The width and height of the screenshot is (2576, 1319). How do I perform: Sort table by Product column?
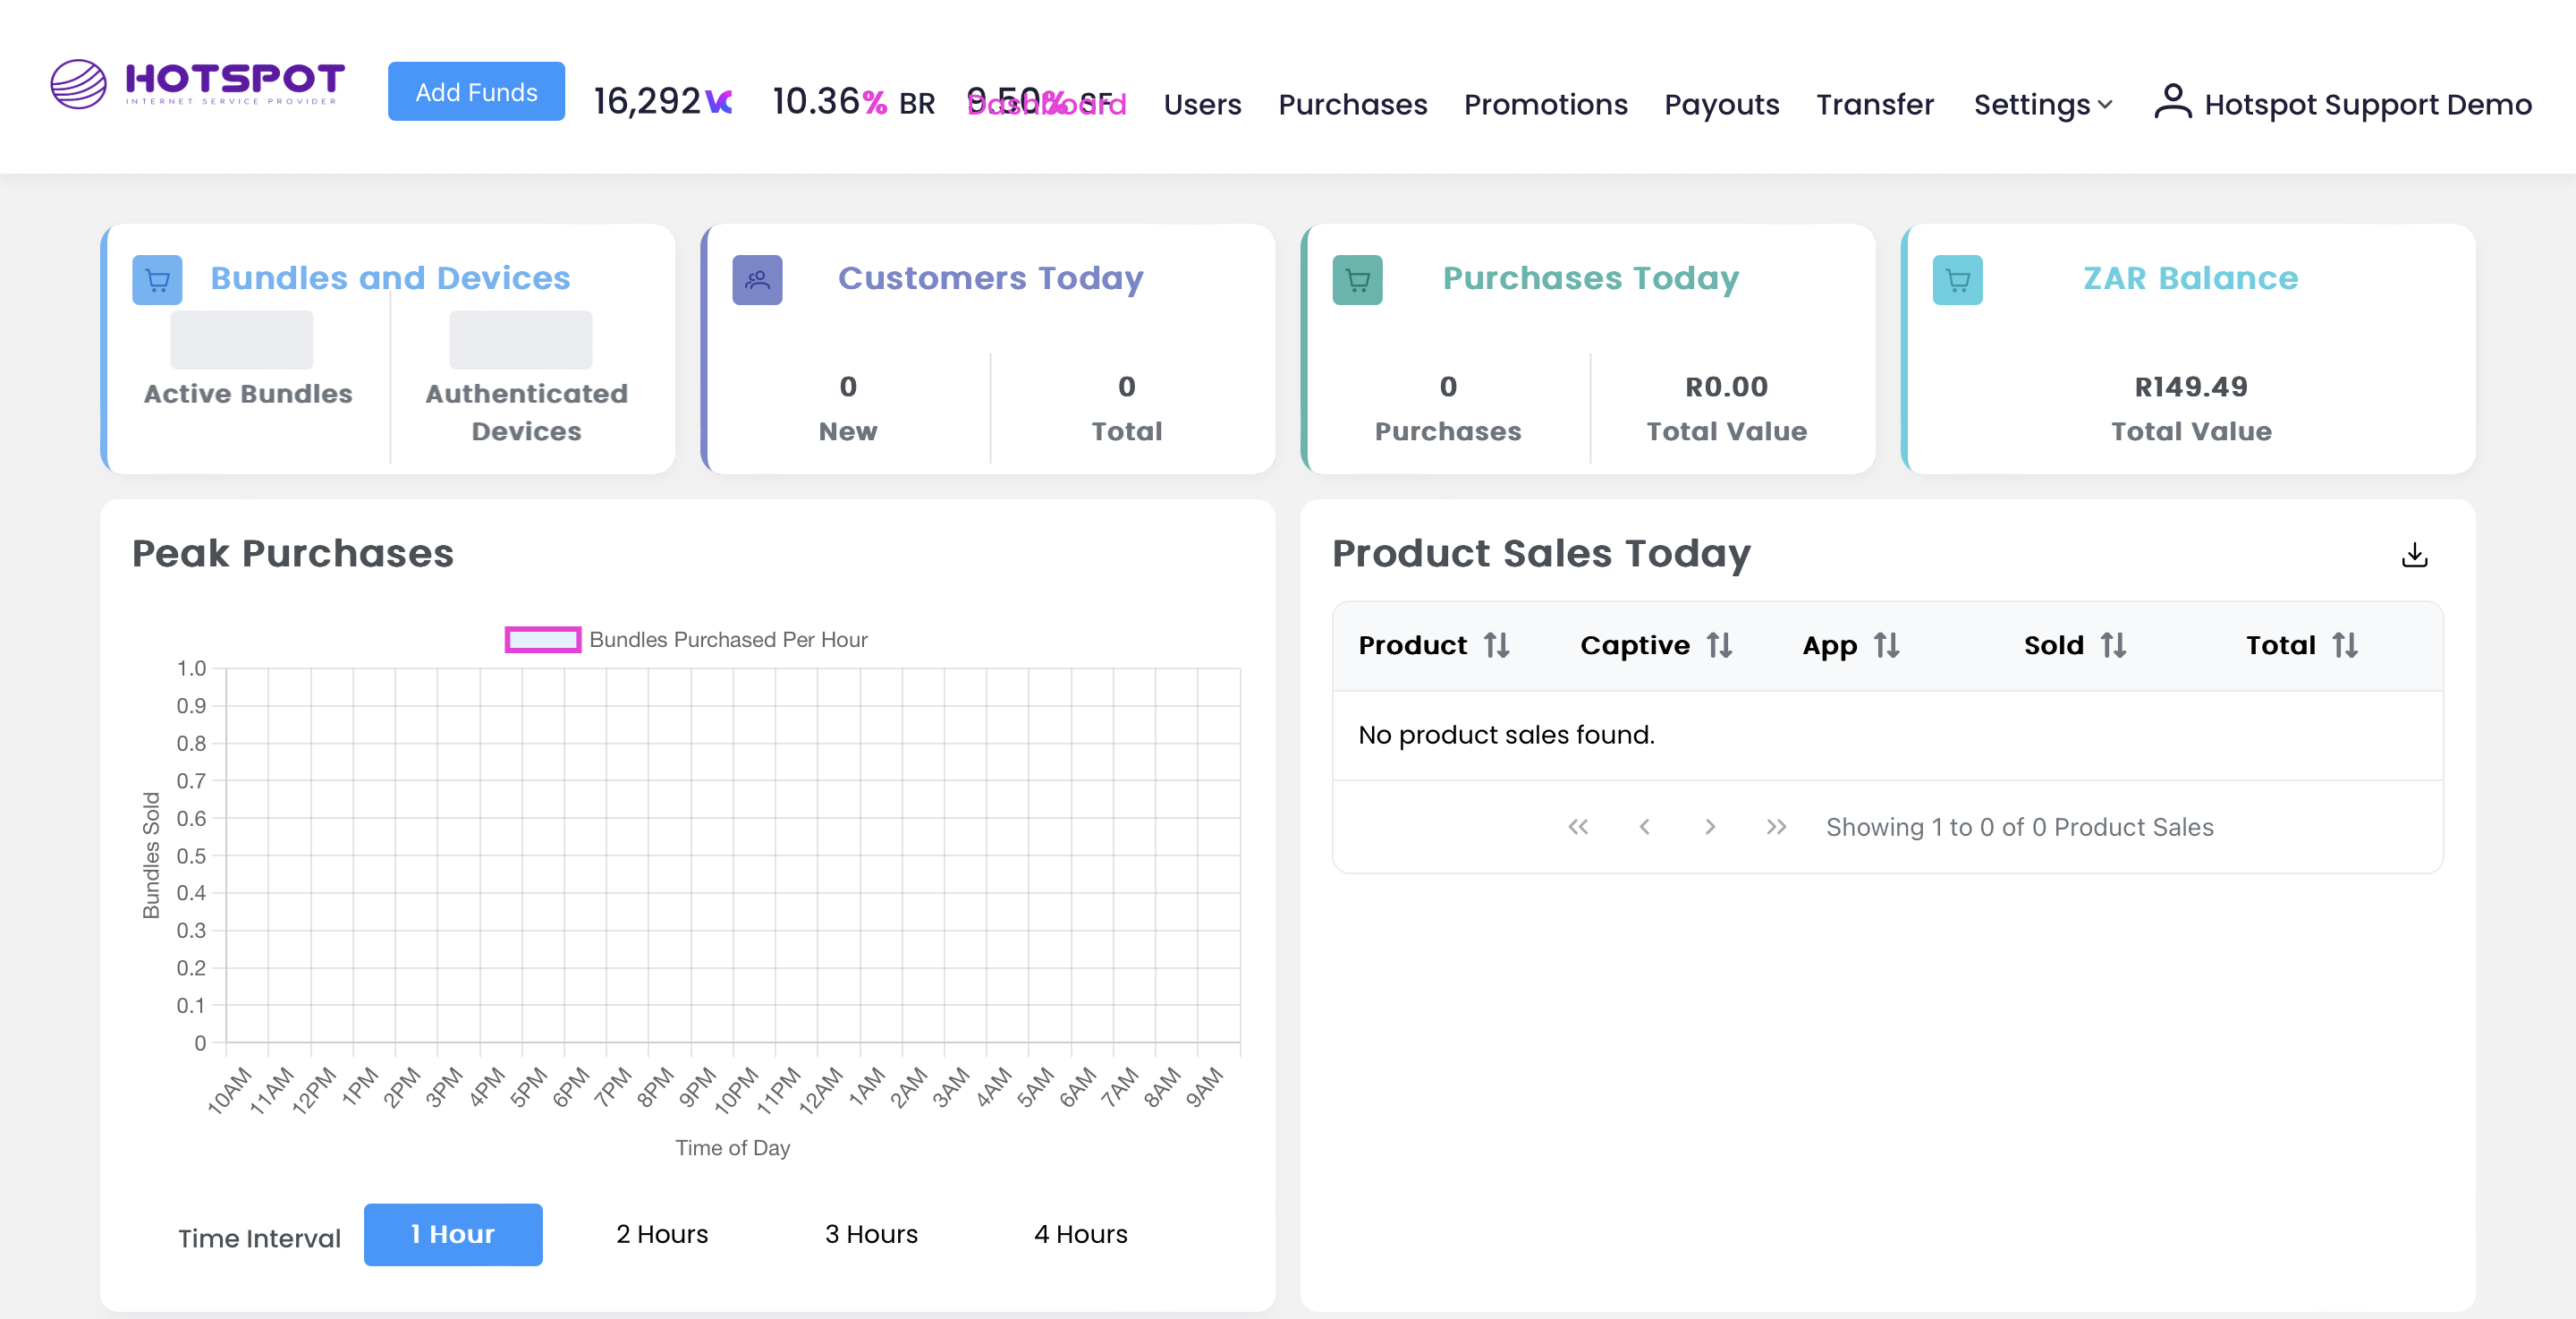click(x=1496, y=645)
